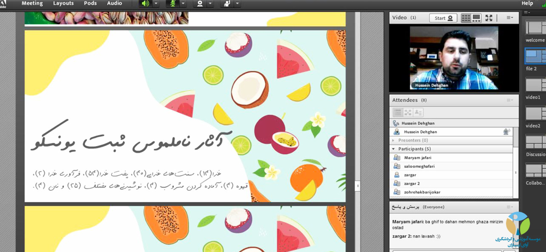Click the fruit slide with Persian title

coord(185,116)
